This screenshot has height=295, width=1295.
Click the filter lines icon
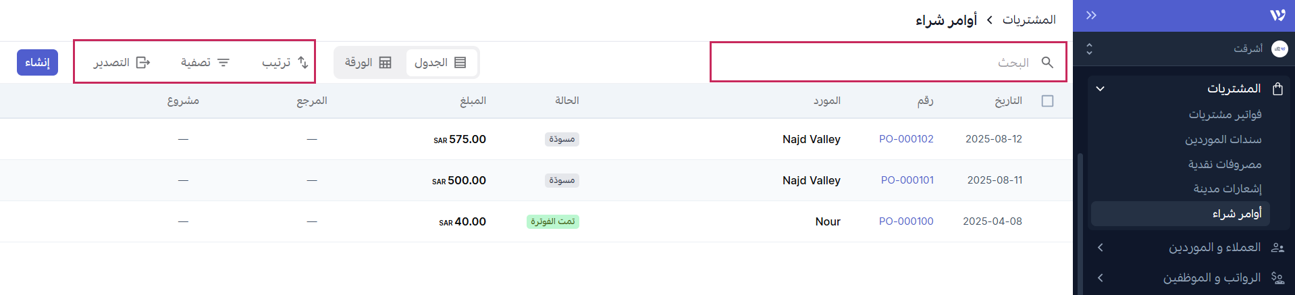pos(223,62)
